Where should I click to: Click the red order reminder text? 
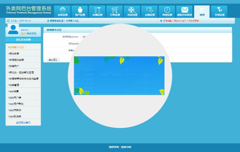[181, 21]
